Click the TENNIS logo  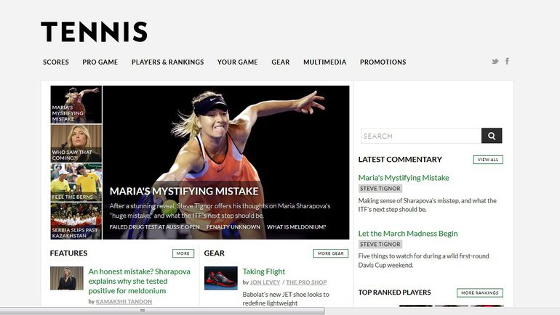[94, 32]
